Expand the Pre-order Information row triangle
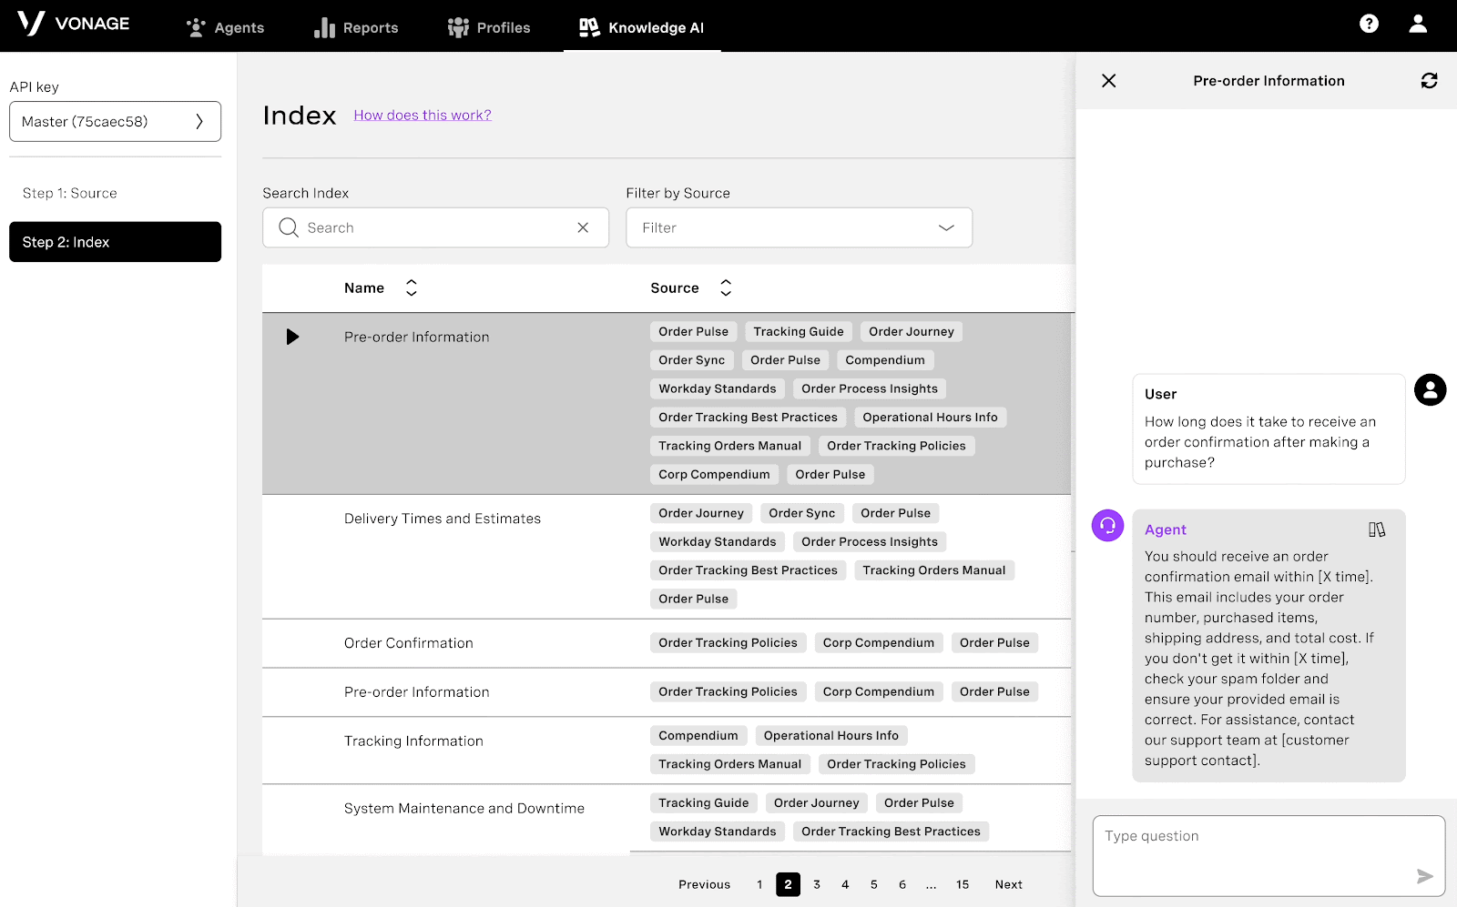The height and width of the screenshot is (907, 1457). [292, 338]
